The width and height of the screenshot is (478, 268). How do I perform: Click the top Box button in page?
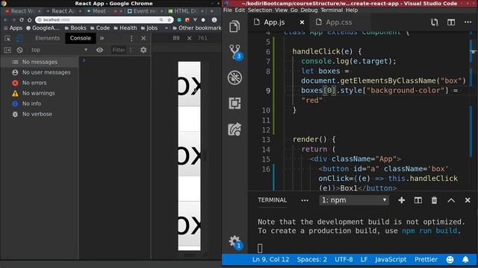click(189, 84)
